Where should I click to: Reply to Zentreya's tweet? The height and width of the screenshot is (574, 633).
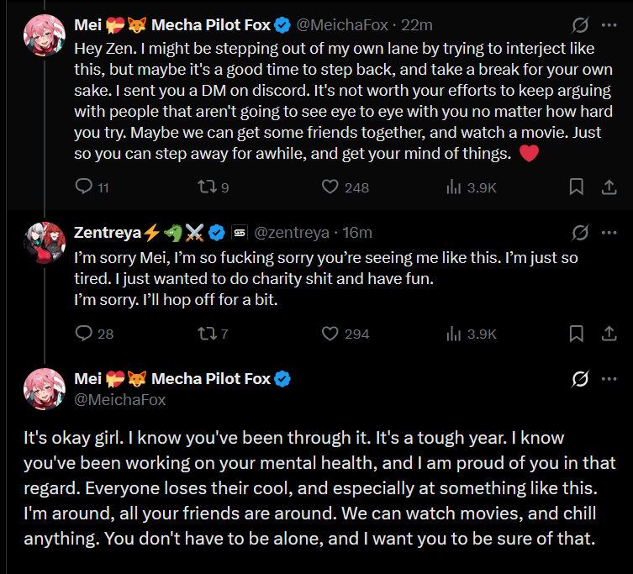tap(84, 333)
